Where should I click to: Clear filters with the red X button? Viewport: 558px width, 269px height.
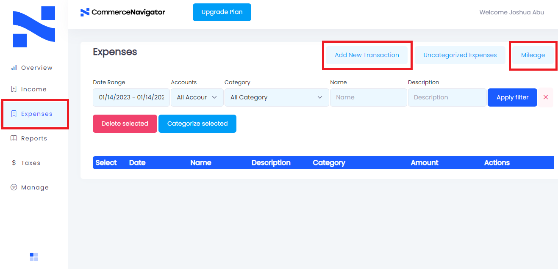pyautogui.click(x=546, y=97)
